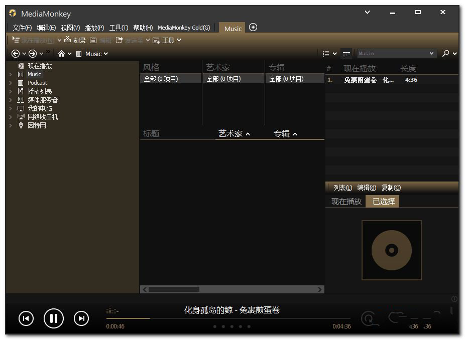Viewport: 465px width, 340px height.
Task: Click the list icon before Music breadcrumb
Action: [79, 54]
